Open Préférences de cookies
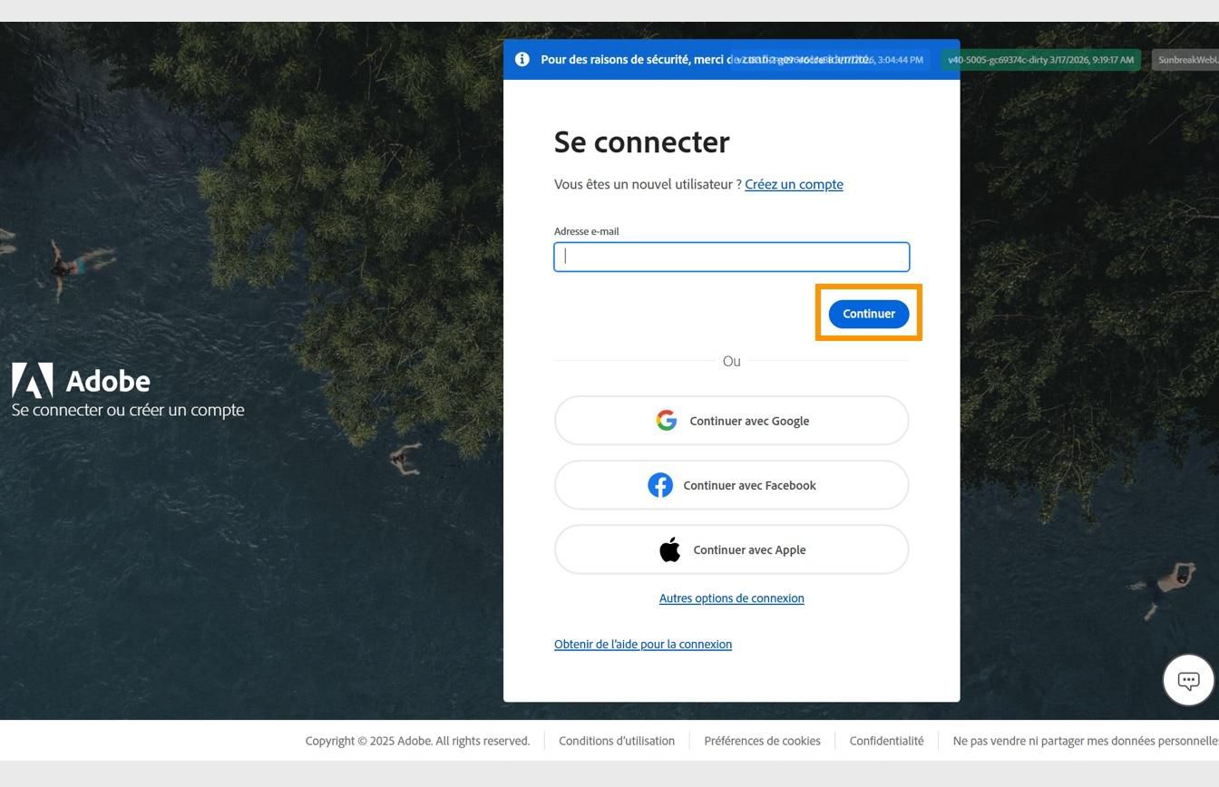 [x=762, y=740]
